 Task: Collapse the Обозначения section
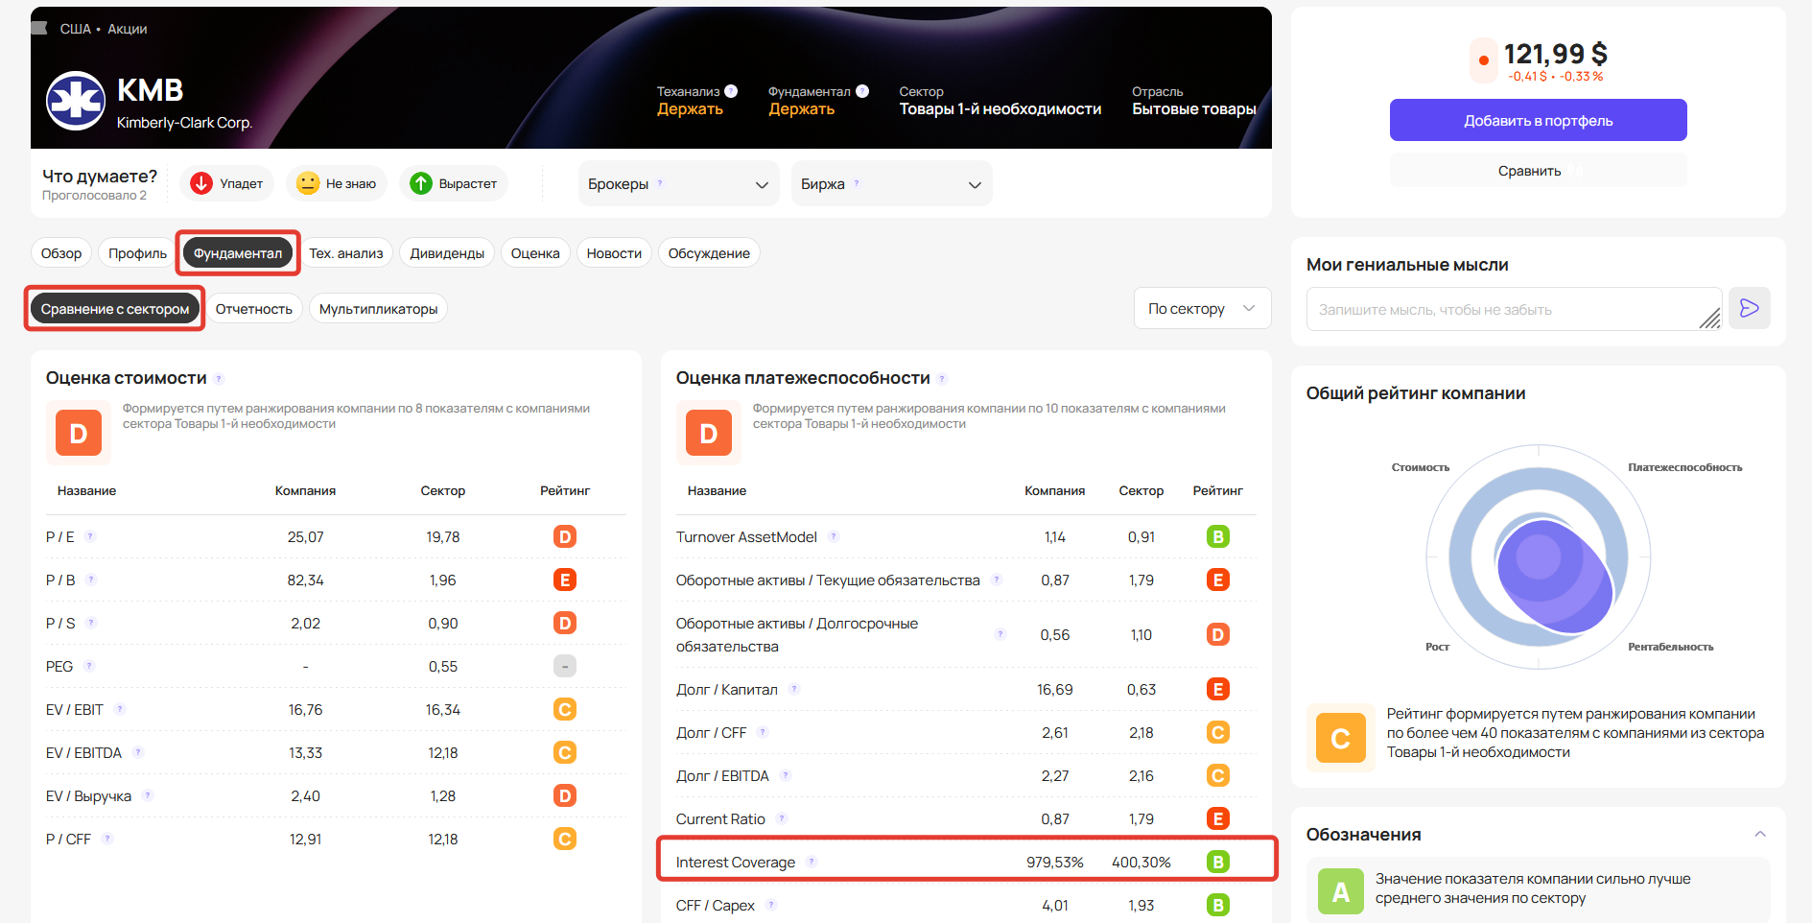1760,834
